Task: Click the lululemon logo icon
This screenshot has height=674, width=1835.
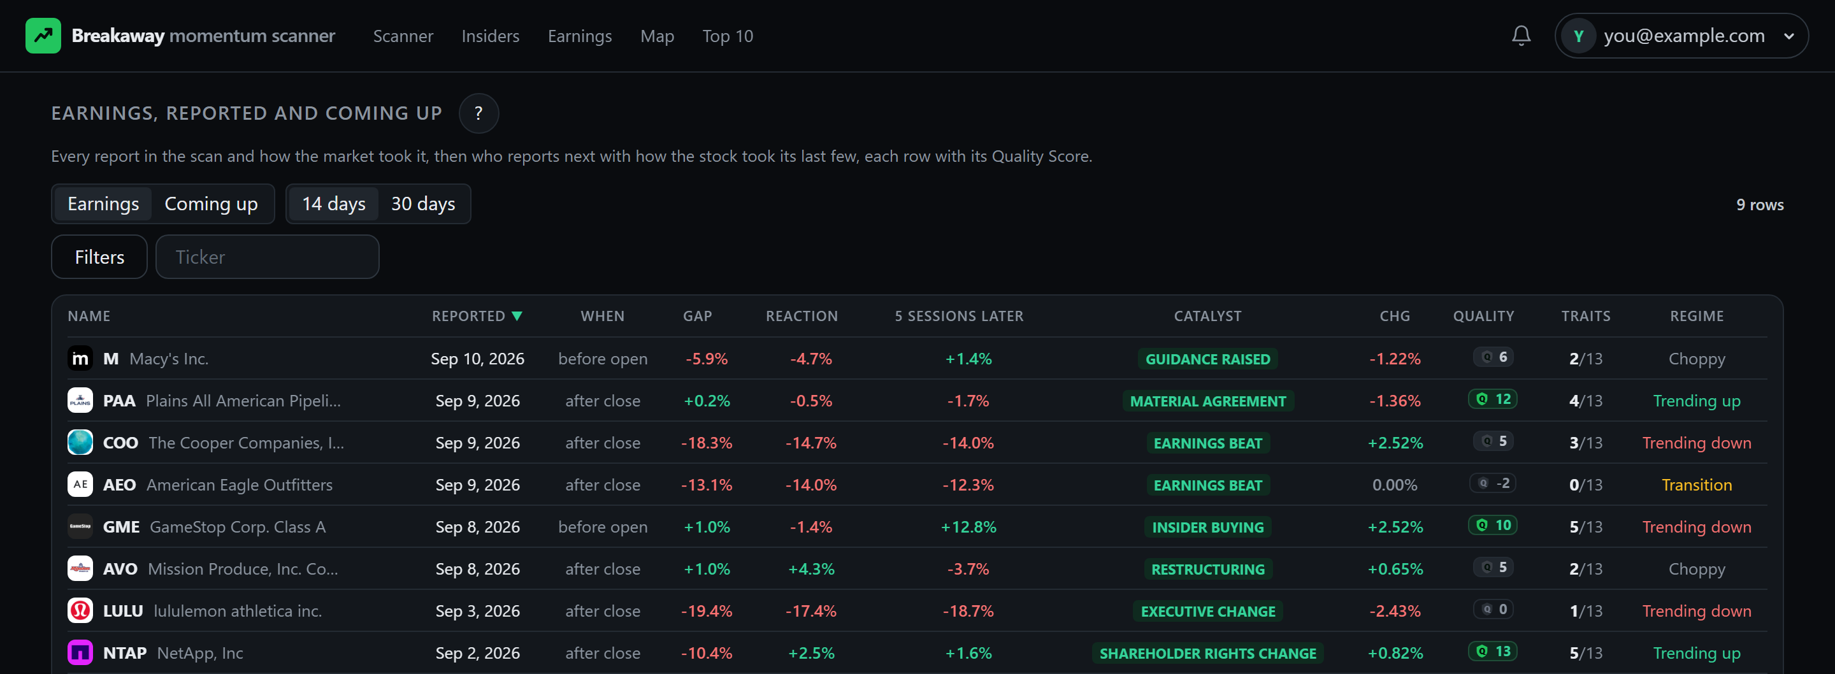Action: point(80,610)
